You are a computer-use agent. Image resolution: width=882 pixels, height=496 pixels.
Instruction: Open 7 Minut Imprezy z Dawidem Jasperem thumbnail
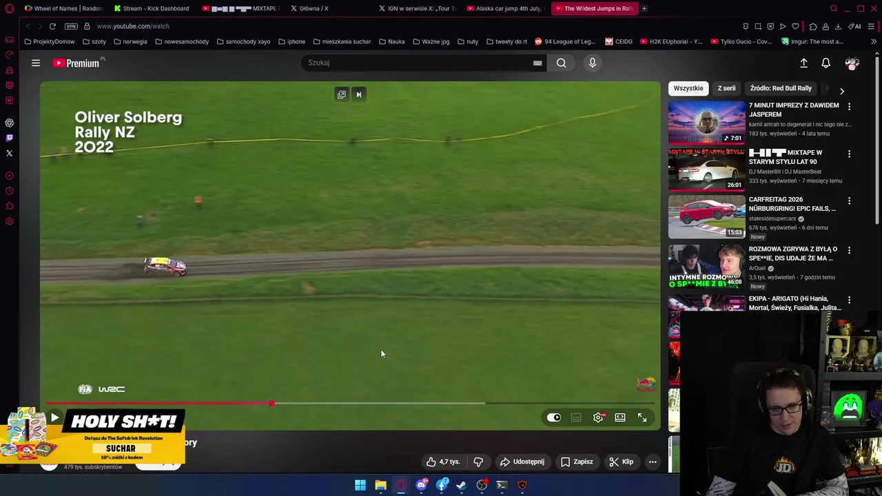pyautogui.click(x=706, y=122)
